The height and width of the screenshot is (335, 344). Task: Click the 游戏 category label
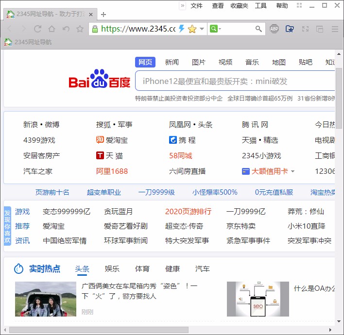pos(22,212)
